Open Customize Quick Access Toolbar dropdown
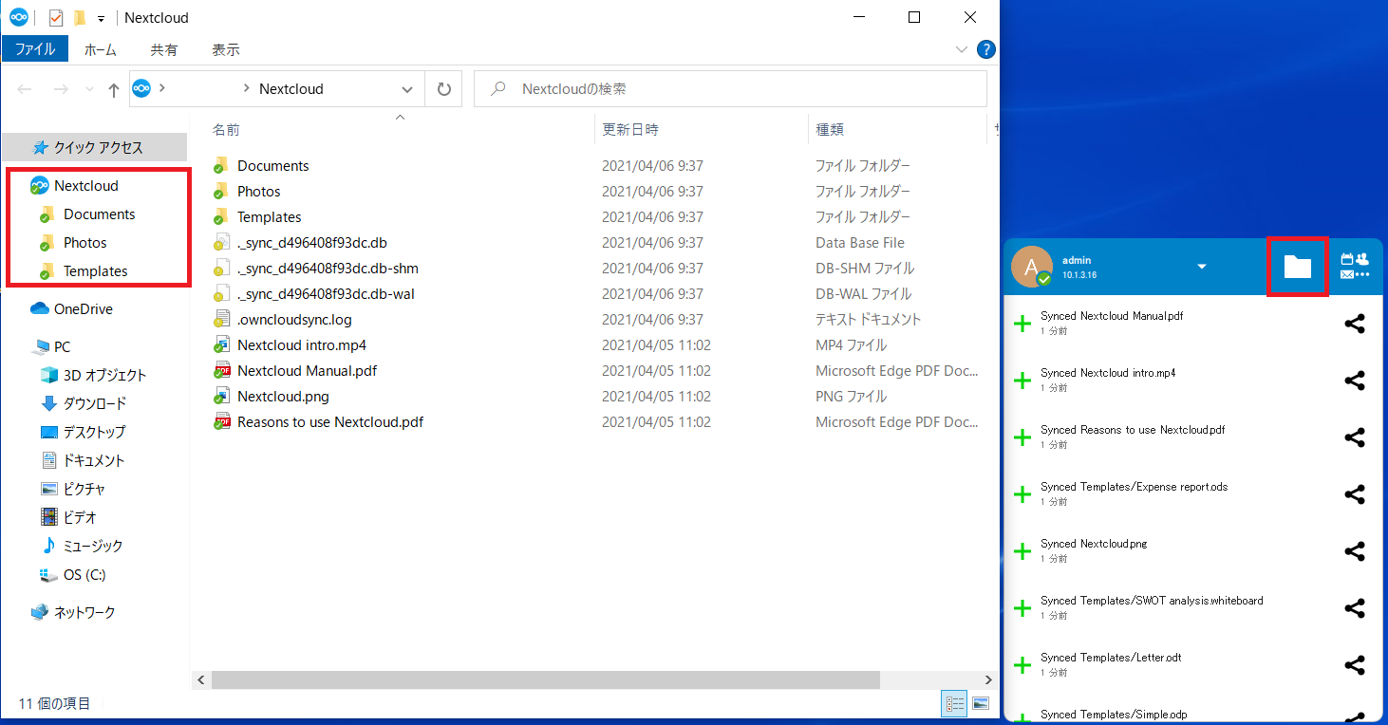The height and width of the screenshot is (725, 1388). [x=101, y=18]
